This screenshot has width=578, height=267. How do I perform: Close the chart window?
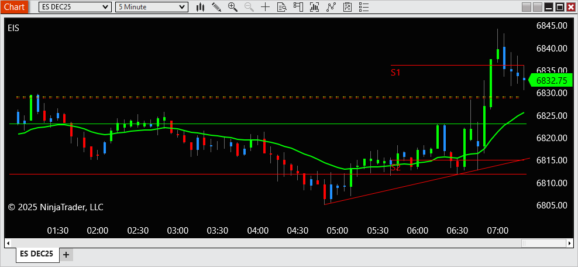pyautogui.click(x=570, y=6)
